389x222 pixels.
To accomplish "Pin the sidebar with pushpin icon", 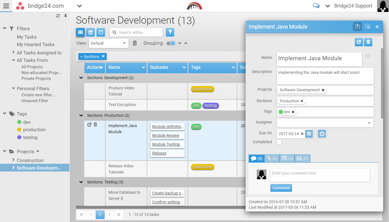I will (x=66, y=16).
